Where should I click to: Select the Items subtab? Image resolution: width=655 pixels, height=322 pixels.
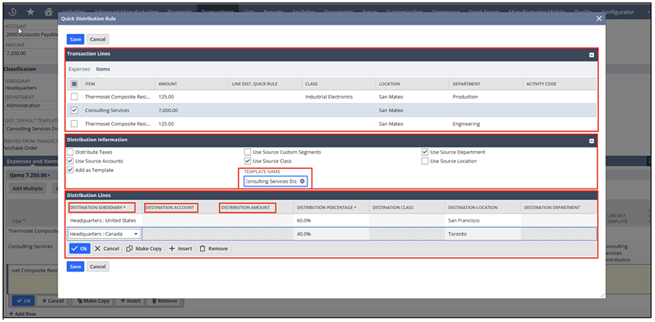tap(103, 69)
